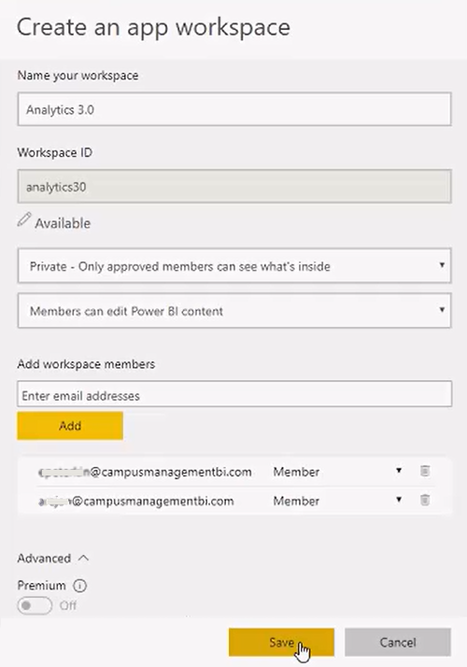Click the Premium info circle icon
The height and width of the screenshot is (667, 467).
pos(79,586)
